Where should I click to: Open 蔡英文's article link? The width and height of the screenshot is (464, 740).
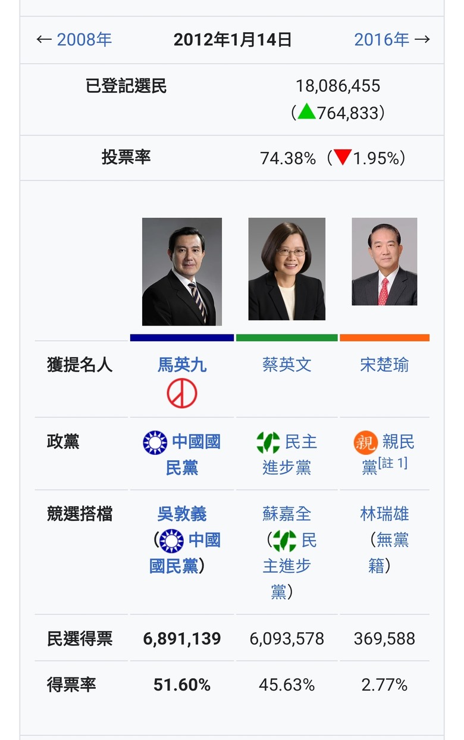[287, 364]
